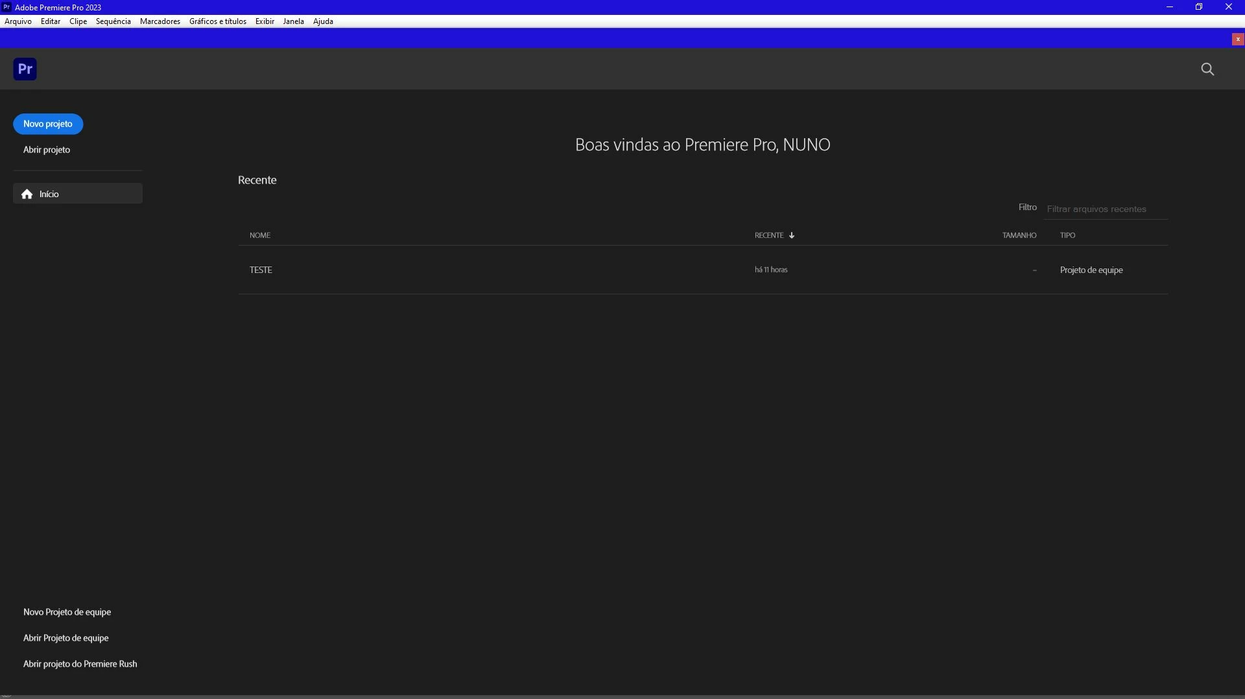Viewport: 1245px width, 699px height.
Task: Click the 'há 11 horas' cell
Action: point(771,270)
